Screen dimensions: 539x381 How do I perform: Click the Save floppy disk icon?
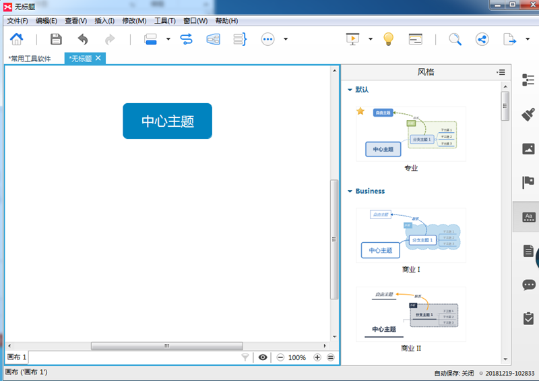coord(56,39)
